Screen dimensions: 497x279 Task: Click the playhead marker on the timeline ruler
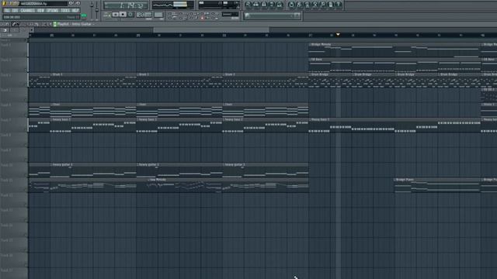(x=338, y=34)
